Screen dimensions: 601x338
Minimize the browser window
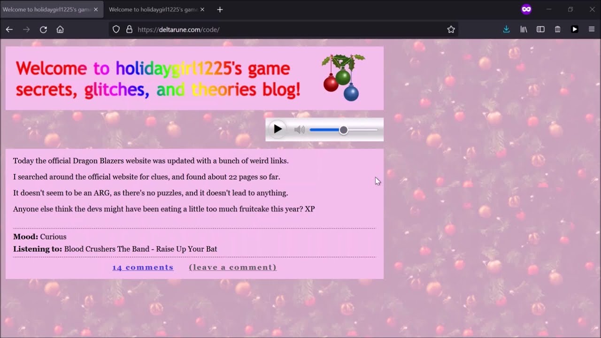pos(549,9)
